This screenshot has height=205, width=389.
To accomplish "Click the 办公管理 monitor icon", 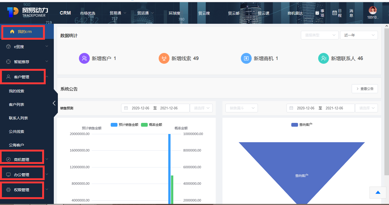I will tap(8, 174).
